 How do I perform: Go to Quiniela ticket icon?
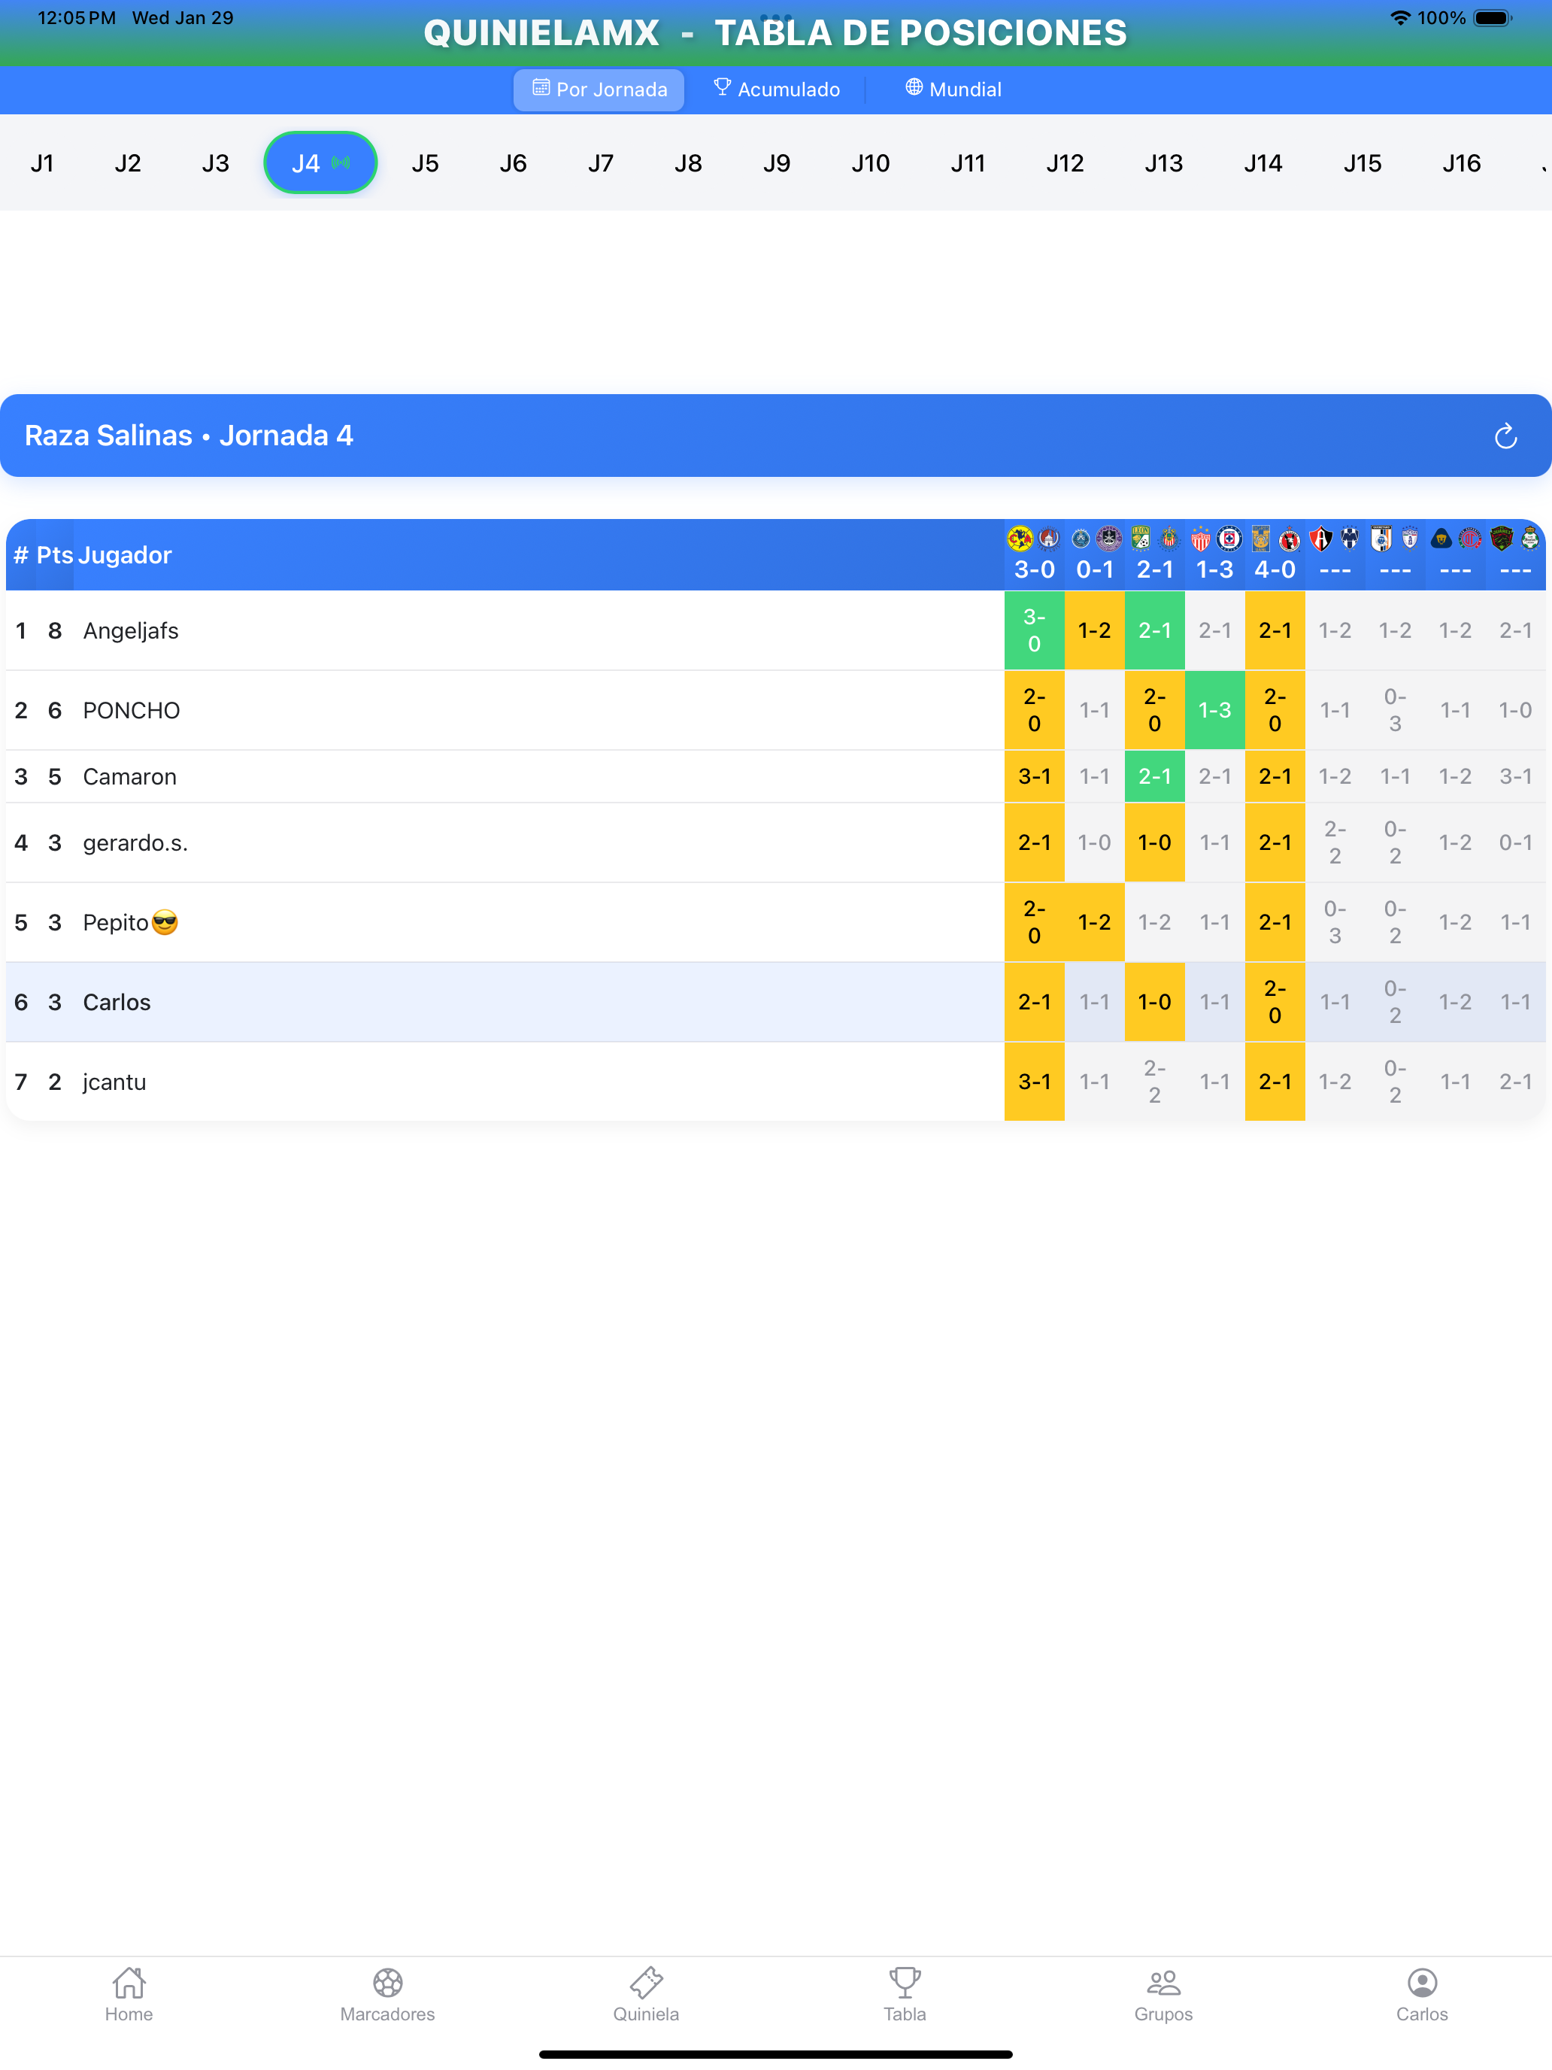645,1982
